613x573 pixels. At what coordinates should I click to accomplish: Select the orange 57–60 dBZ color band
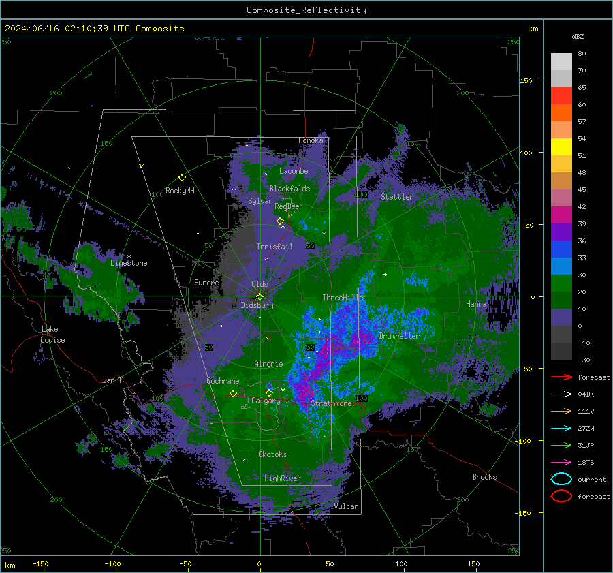pyautogui.click(x=561, y=113)
